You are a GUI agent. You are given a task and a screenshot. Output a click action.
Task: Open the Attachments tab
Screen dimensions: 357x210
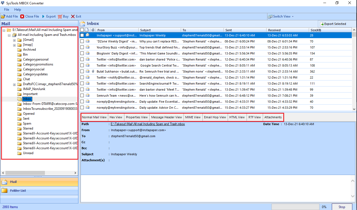(273, 117)
